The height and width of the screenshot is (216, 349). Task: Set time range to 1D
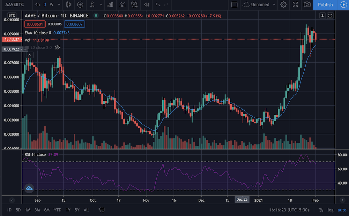(9, 210)
